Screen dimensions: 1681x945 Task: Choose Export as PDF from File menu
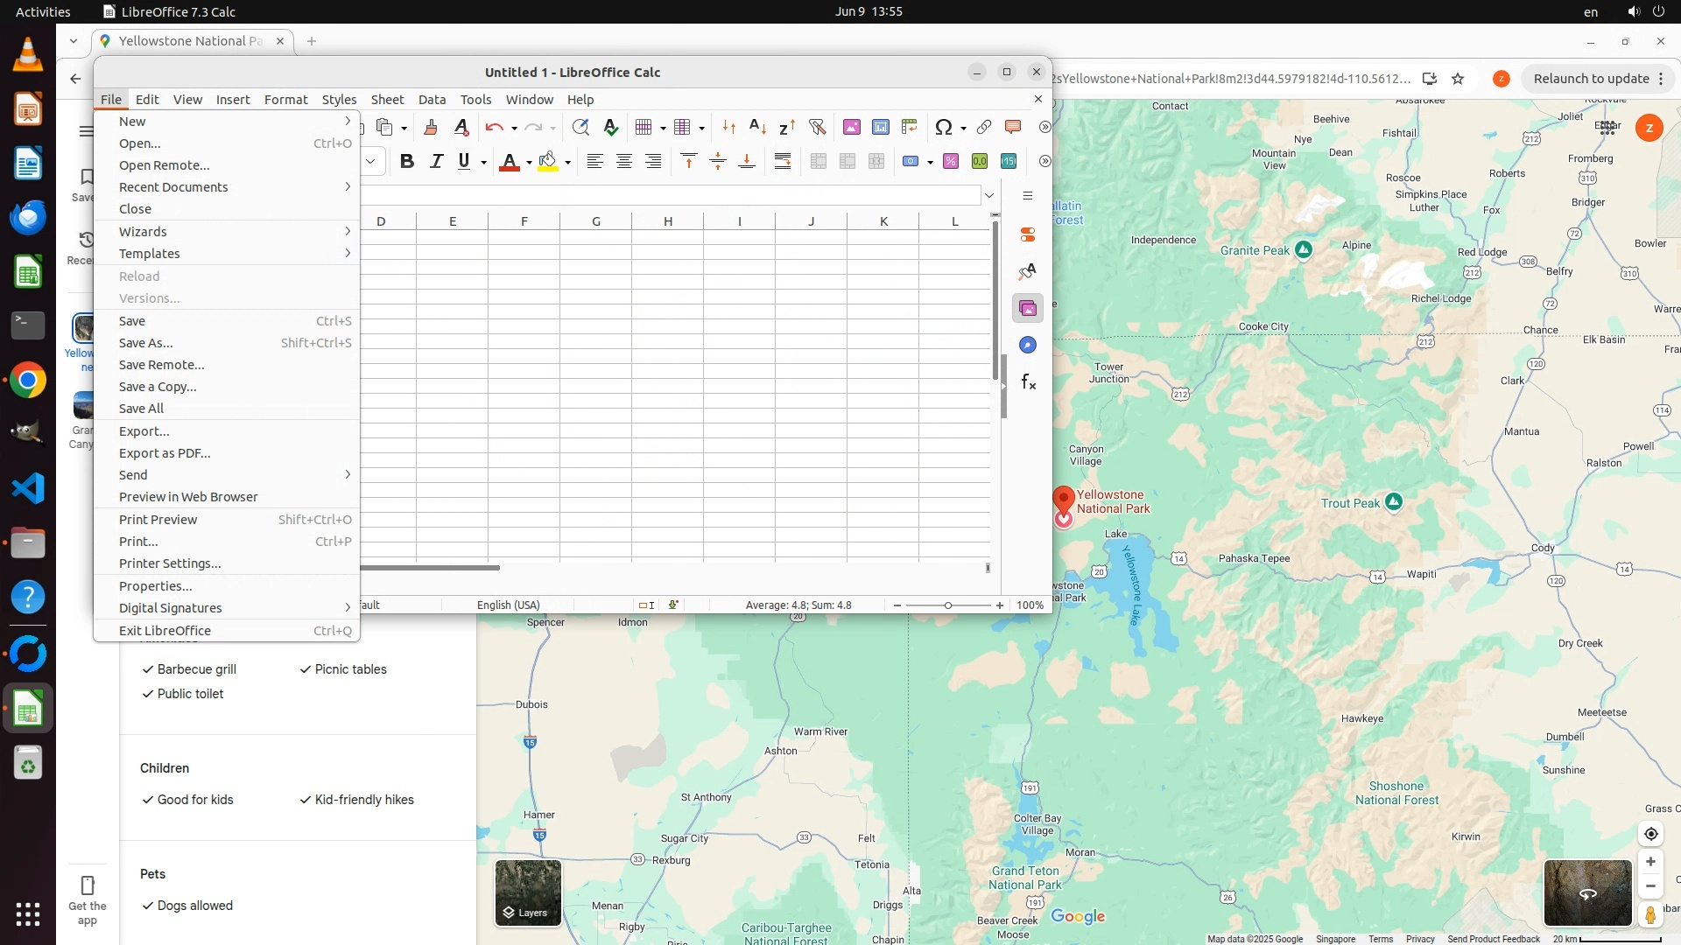(x=165, y=453)
